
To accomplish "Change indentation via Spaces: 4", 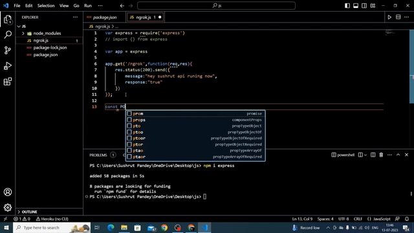I will (325, 219).
